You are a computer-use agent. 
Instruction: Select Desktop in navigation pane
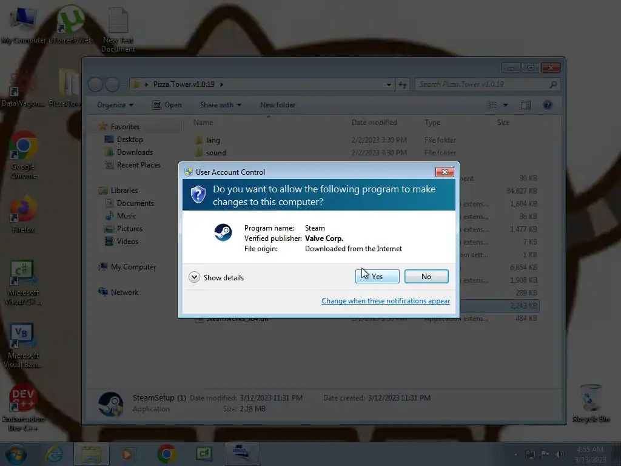130,140
